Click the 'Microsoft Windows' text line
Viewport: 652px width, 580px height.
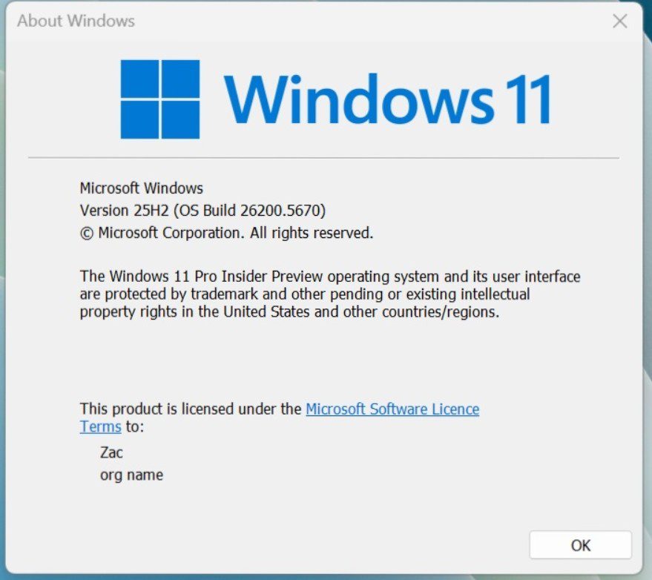[142, 188]
